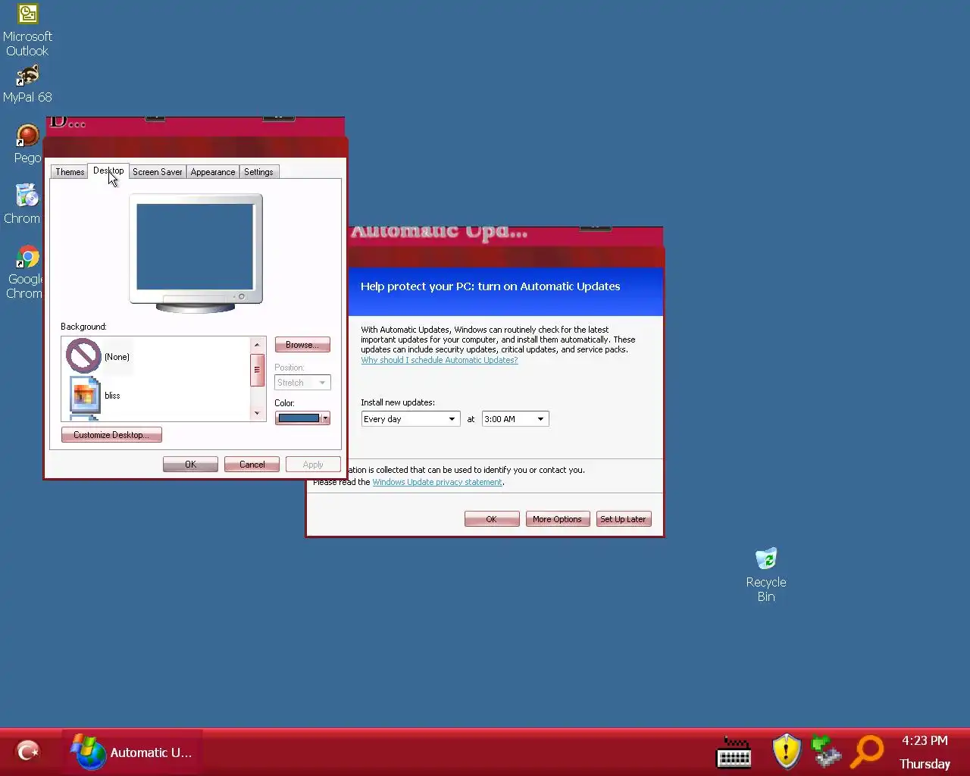This screenshot has width=970, height=776.
Task: Click background list scroll up arrow
Action: tap(257, 345)
